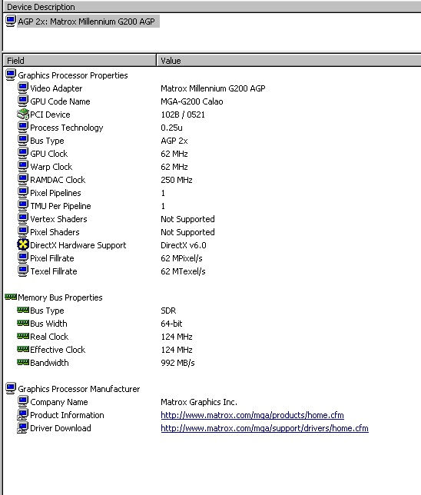Click the SDR bus type value
This screenshot has width=421, height=495.
pyautogui.click(x=168, y=311)
